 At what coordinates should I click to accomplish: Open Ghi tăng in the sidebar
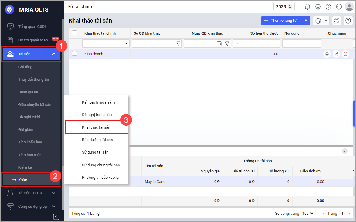point(25,67)
